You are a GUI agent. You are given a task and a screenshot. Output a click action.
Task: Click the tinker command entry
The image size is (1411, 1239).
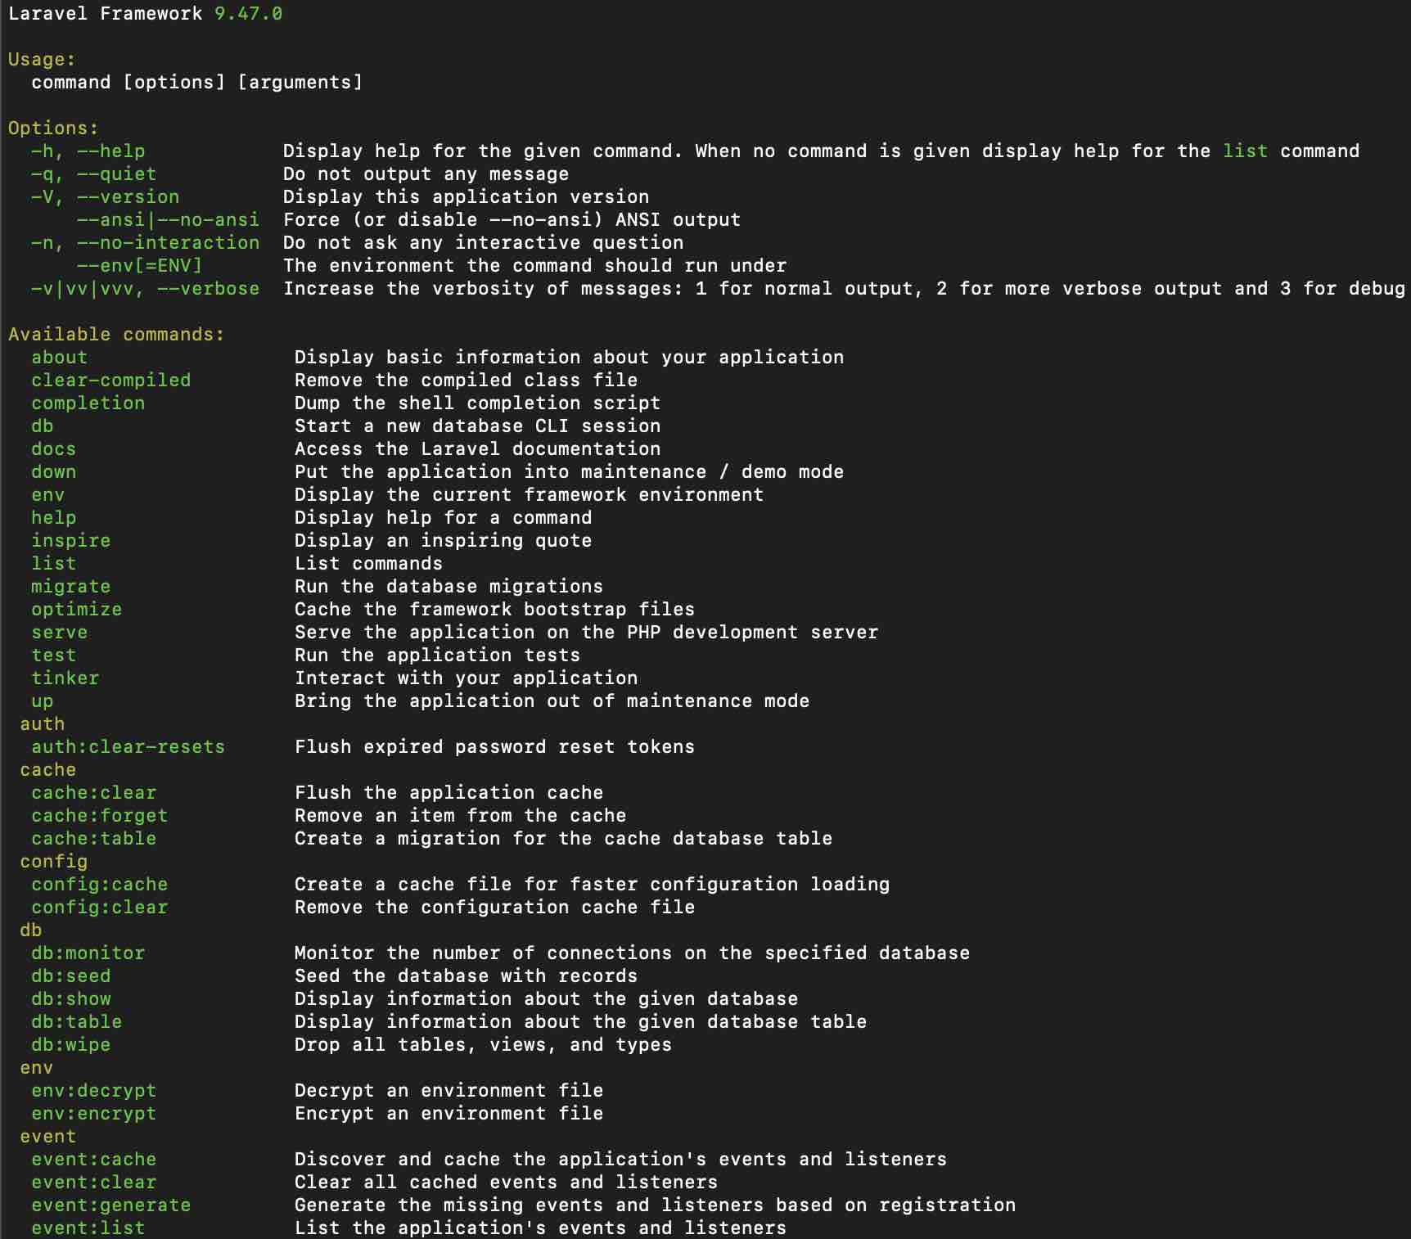65,678
